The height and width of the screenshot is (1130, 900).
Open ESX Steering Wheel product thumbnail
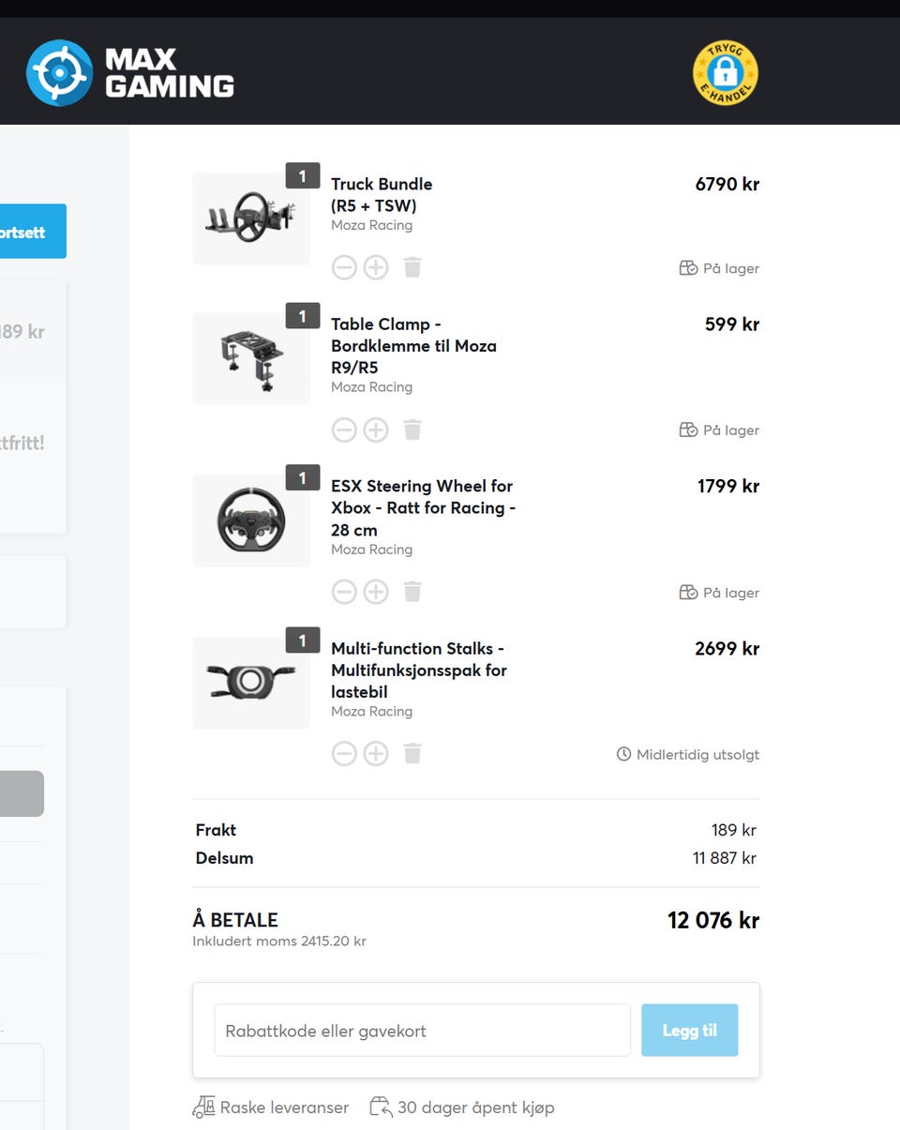click(251, 520)
